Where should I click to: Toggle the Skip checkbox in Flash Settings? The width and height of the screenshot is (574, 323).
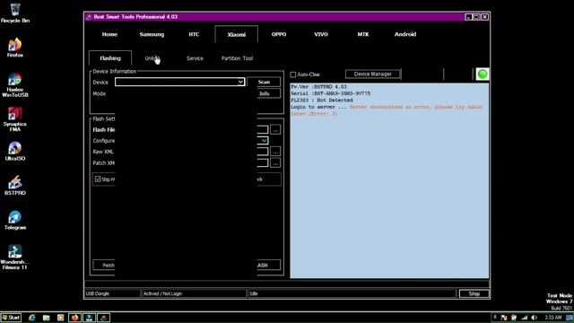click(98, 179)
